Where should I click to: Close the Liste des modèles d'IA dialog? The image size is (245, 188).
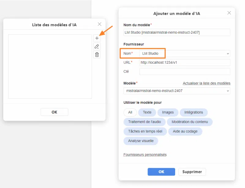(x=100, y=24)
